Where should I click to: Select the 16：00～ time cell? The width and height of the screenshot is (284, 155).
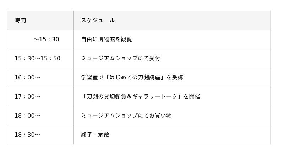[27, 77]
